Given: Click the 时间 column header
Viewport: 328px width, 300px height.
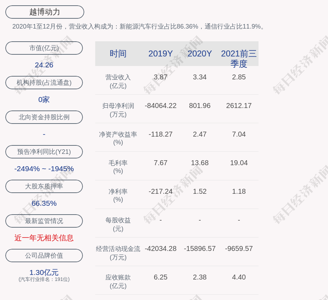Looking at the screenshot, I should pyautogui.click(x=118, y=54).
